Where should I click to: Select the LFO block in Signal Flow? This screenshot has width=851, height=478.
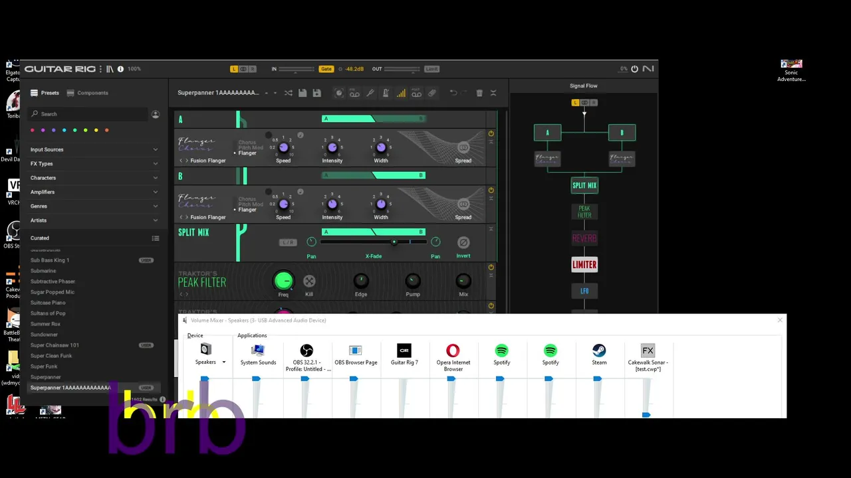[584, 291]
